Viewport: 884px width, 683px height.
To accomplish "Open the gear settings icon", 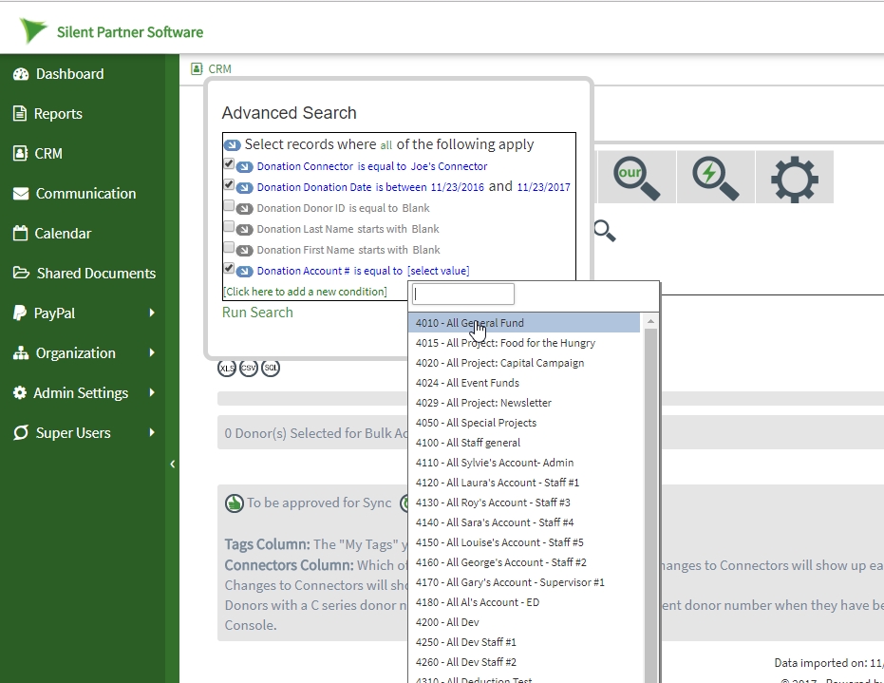I will (x=794, y=178).
